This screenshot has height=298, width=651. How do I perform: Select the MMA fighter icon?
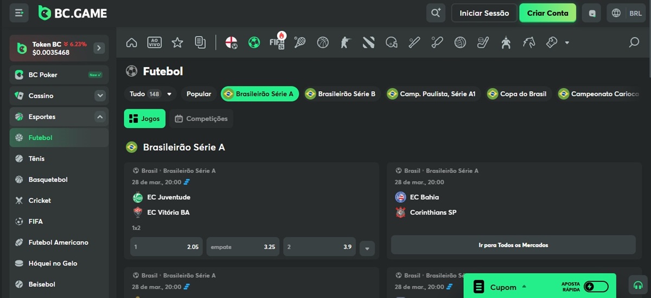[506, 42]
